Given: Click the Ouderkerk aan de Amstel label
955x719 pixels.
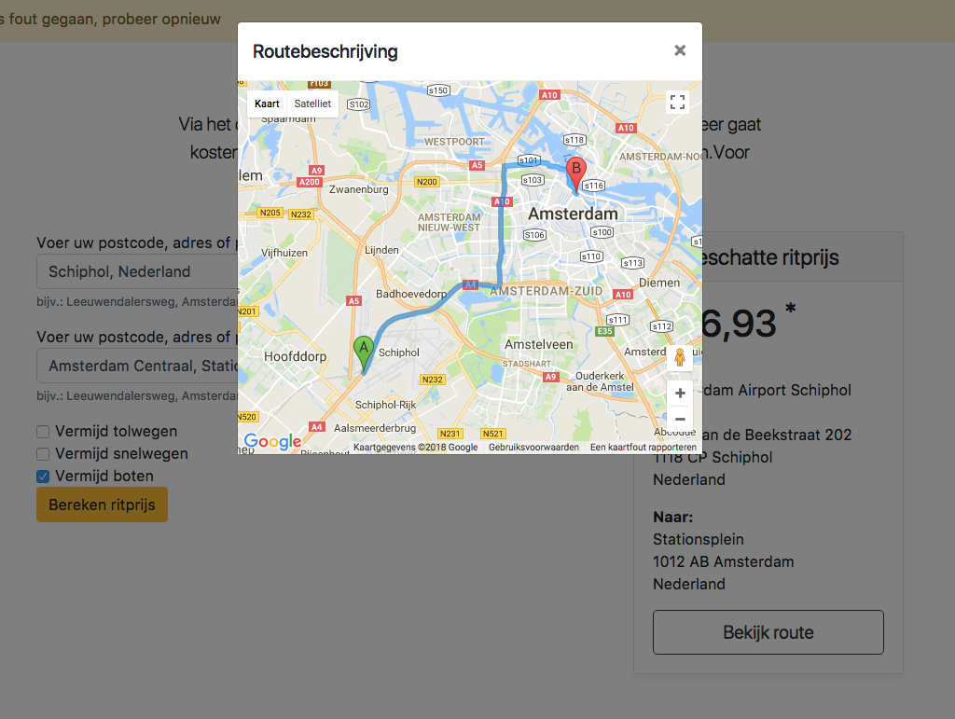Looking at the screenshot, I should click(x=600, y=381).
